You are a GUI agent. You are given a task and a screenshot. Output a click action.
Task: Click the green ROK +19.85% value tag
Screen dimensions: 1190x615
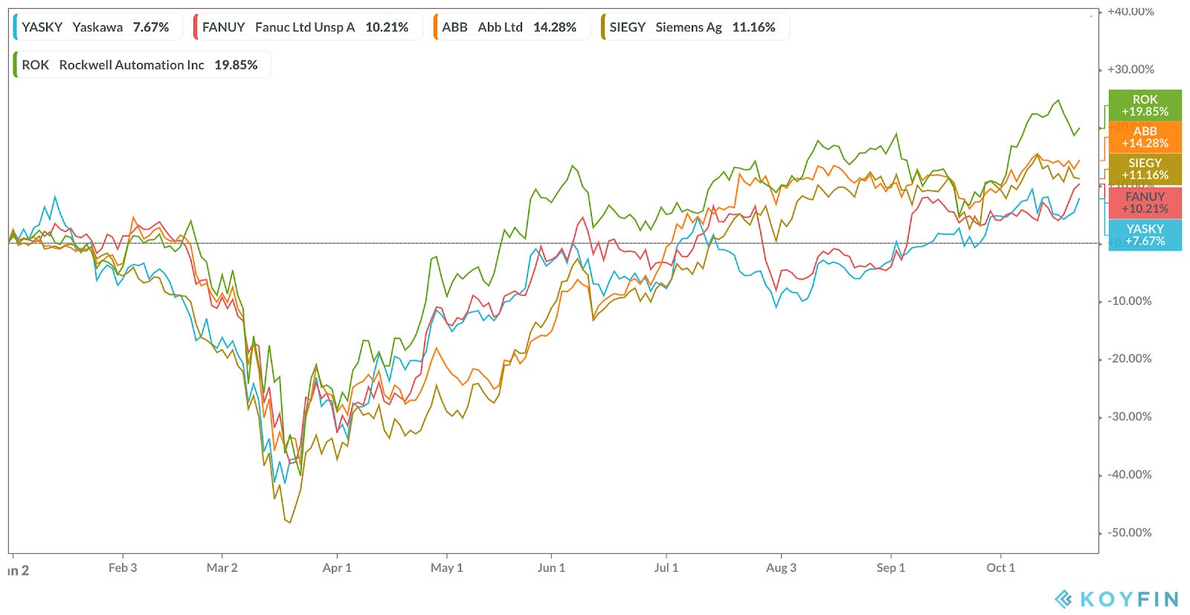[x=1145, y=106]
